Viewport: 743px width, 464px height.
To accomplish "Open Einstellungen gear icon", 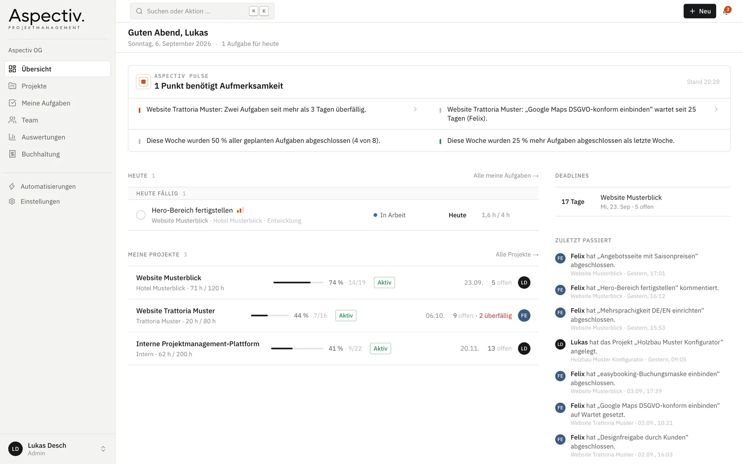I will [x=12, y=201].
